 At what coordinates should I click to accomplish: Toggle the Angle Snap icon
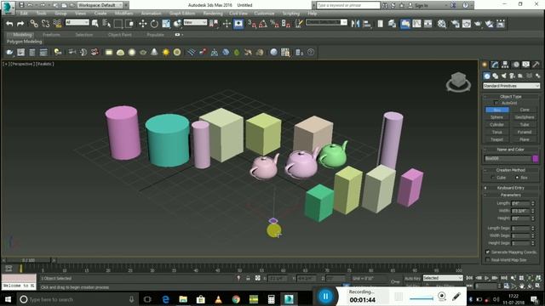(x=263, y=24)
